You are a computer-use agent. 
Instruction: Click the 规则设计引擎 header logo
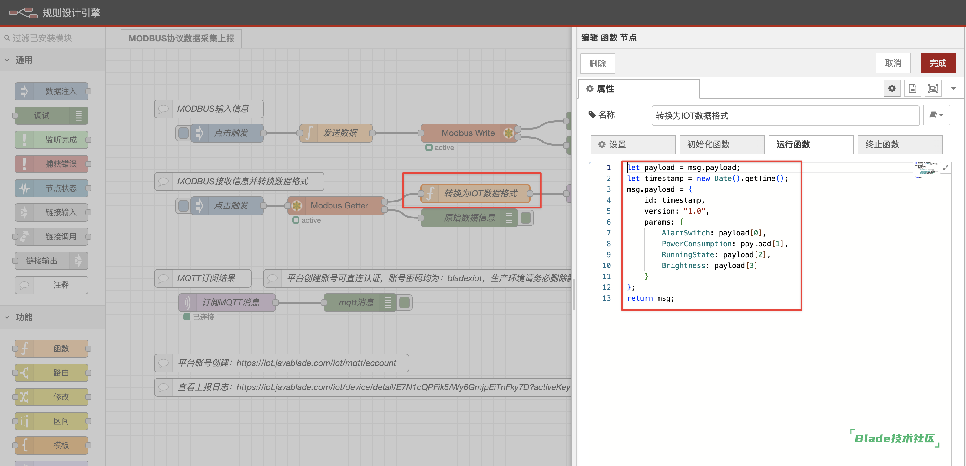55,13
